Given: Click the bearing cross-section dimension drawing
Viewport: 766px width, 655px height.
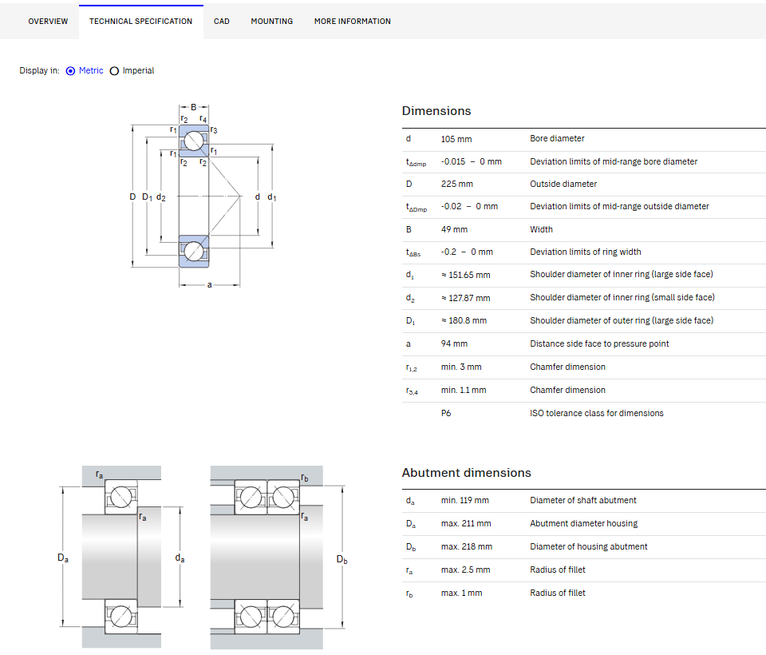Looking at the screenshot, I should (203, 196).
